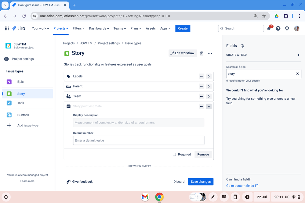Collapse the Story point estimate section
This screenshot has width=305, height=203.
tap(209, 106)
